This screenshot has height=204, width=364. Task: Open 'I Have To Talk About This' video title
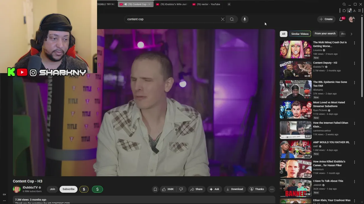[x=328, y=181]
